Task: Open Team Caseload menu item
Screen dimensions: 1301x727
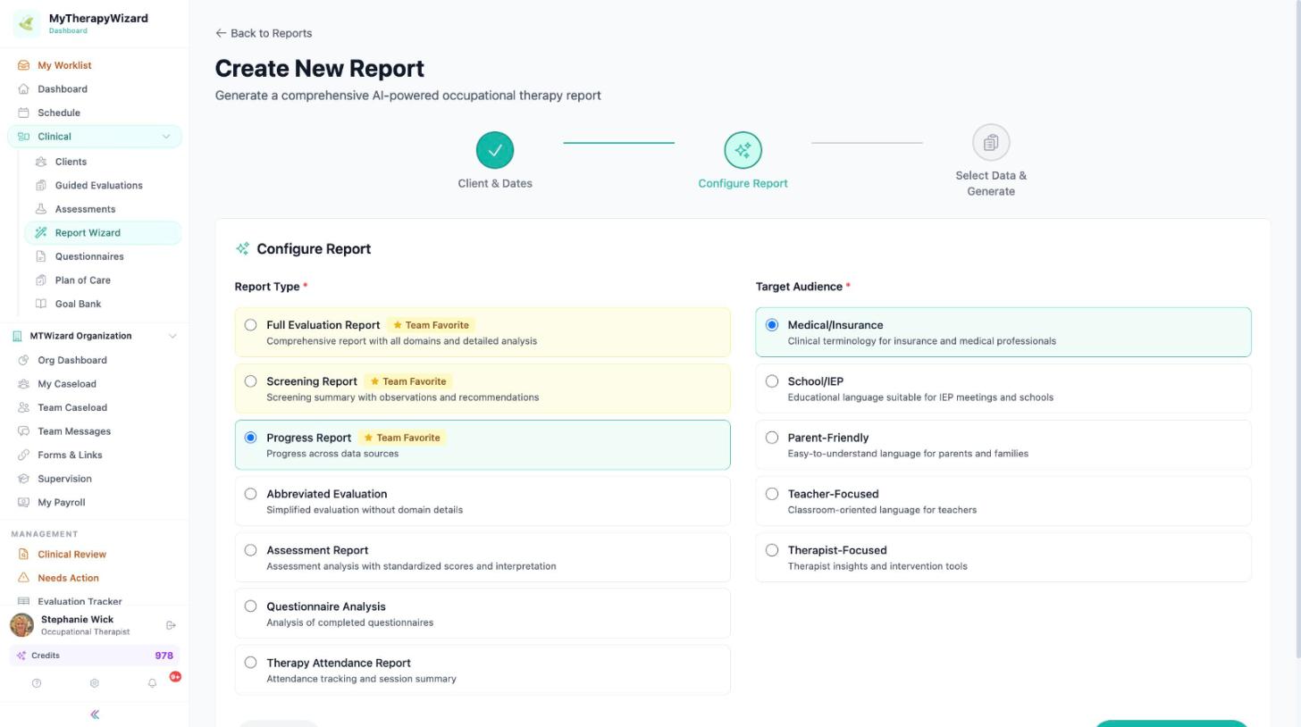Action: click(x=94, y=407)
